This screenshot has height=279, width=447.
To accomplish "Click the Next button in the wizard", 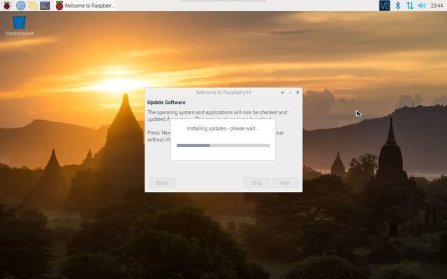I will pos(285,183).
